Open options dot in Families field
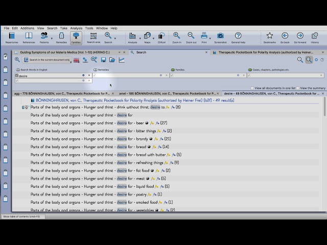This screenshot has width=327, height=245. point(238,75)
